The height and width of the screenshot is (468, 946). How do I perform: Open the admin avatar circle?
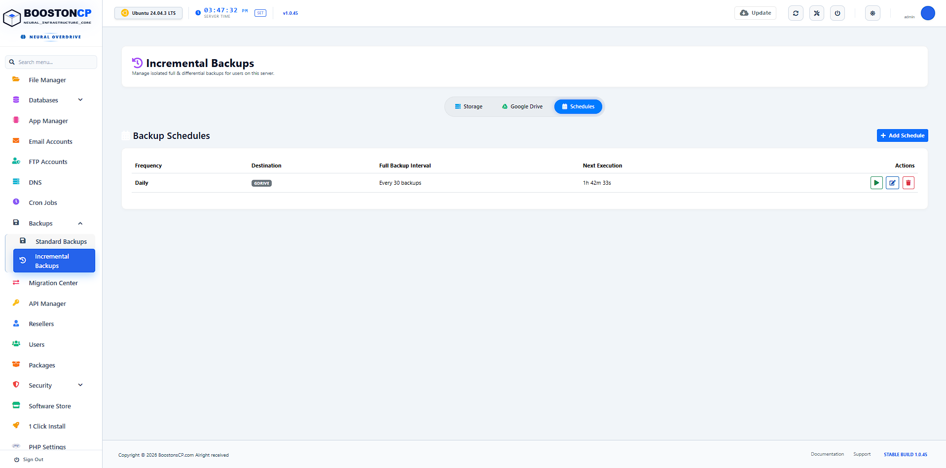(928, 13)
